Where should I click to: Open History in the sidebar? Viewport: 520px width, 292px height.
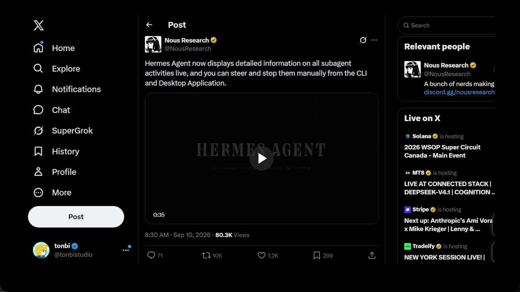point(56,151)
